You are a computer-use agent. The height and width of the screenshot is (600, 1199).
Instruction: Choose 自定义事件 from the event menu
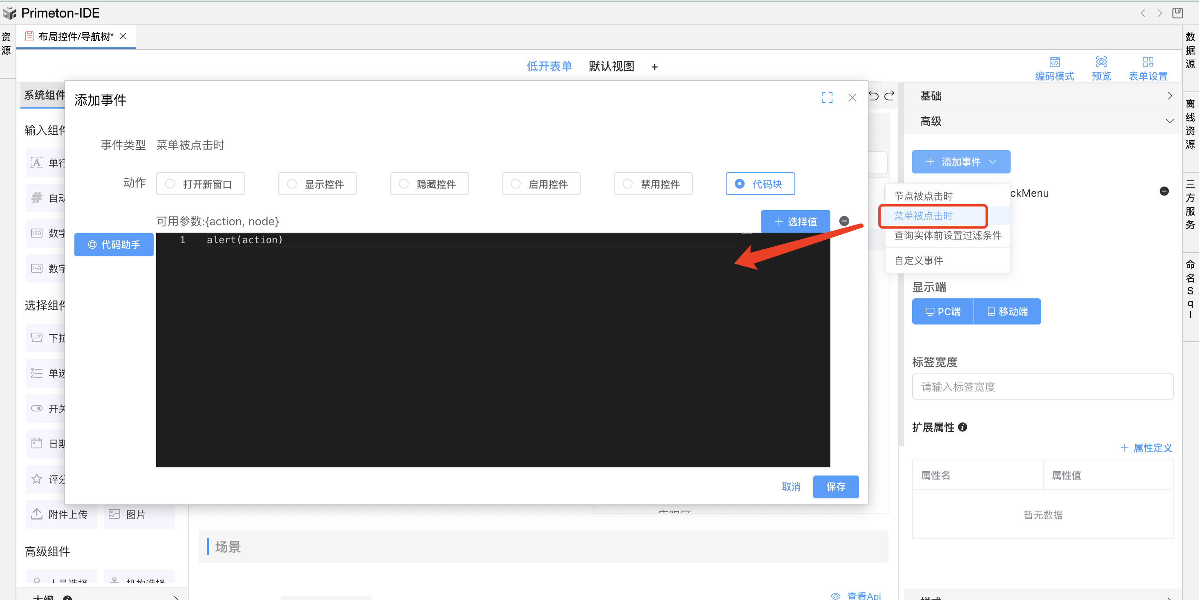pyautogui.click(x=918, y=261)
